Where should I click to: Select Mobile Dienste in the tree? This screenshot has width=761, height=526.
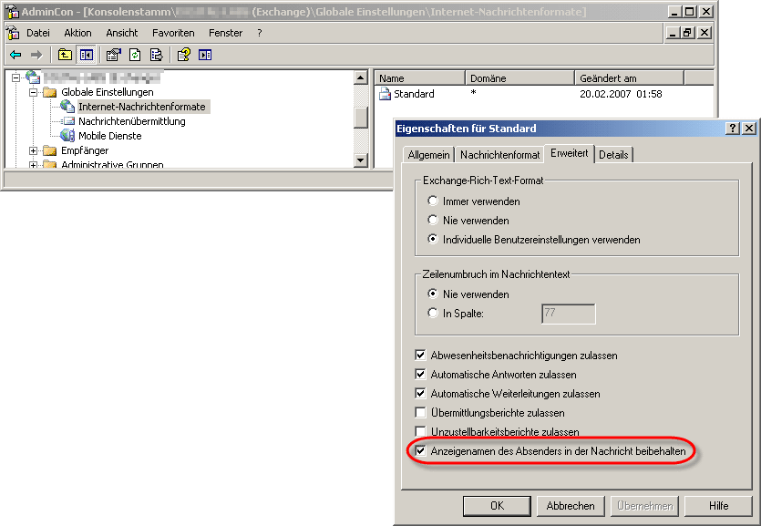point(109,136)
